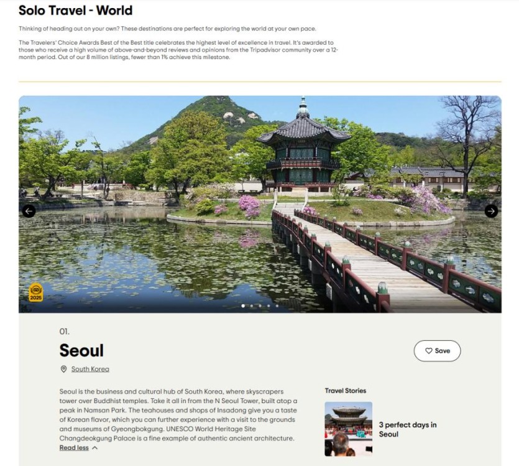Click the location pin icon beside South Korea
This screenshot has width=519, height=466.
[63, 369]
